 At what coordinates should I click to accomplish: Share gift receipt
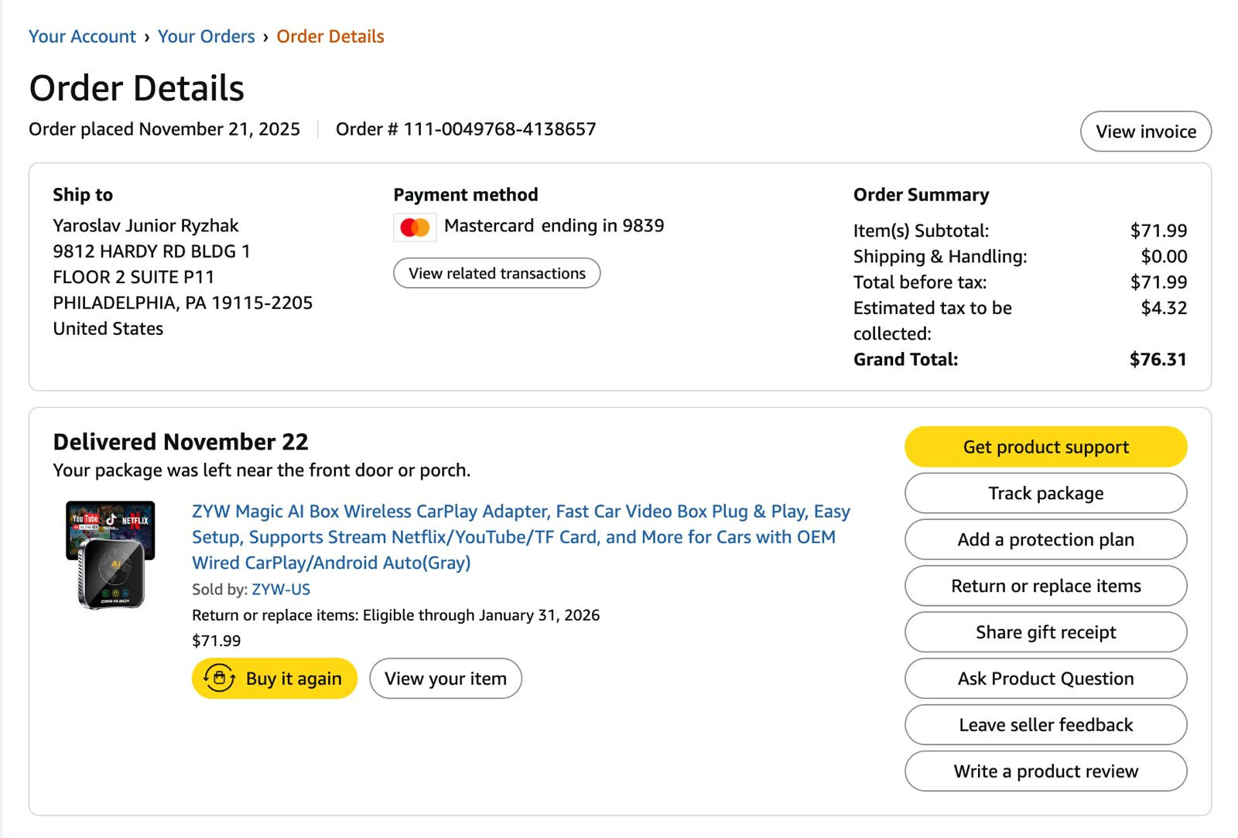(1046, 632)
